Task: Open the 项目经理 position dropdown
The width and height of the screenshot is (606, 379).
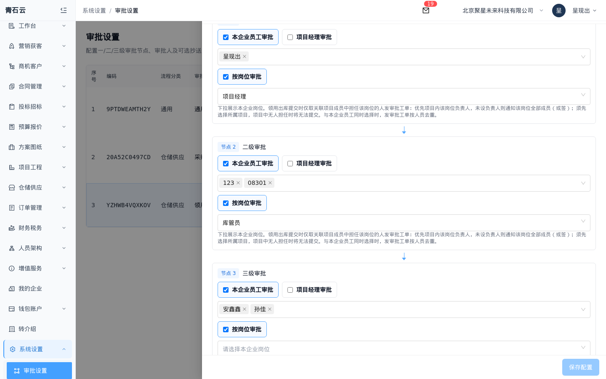Action: [404, 96]
